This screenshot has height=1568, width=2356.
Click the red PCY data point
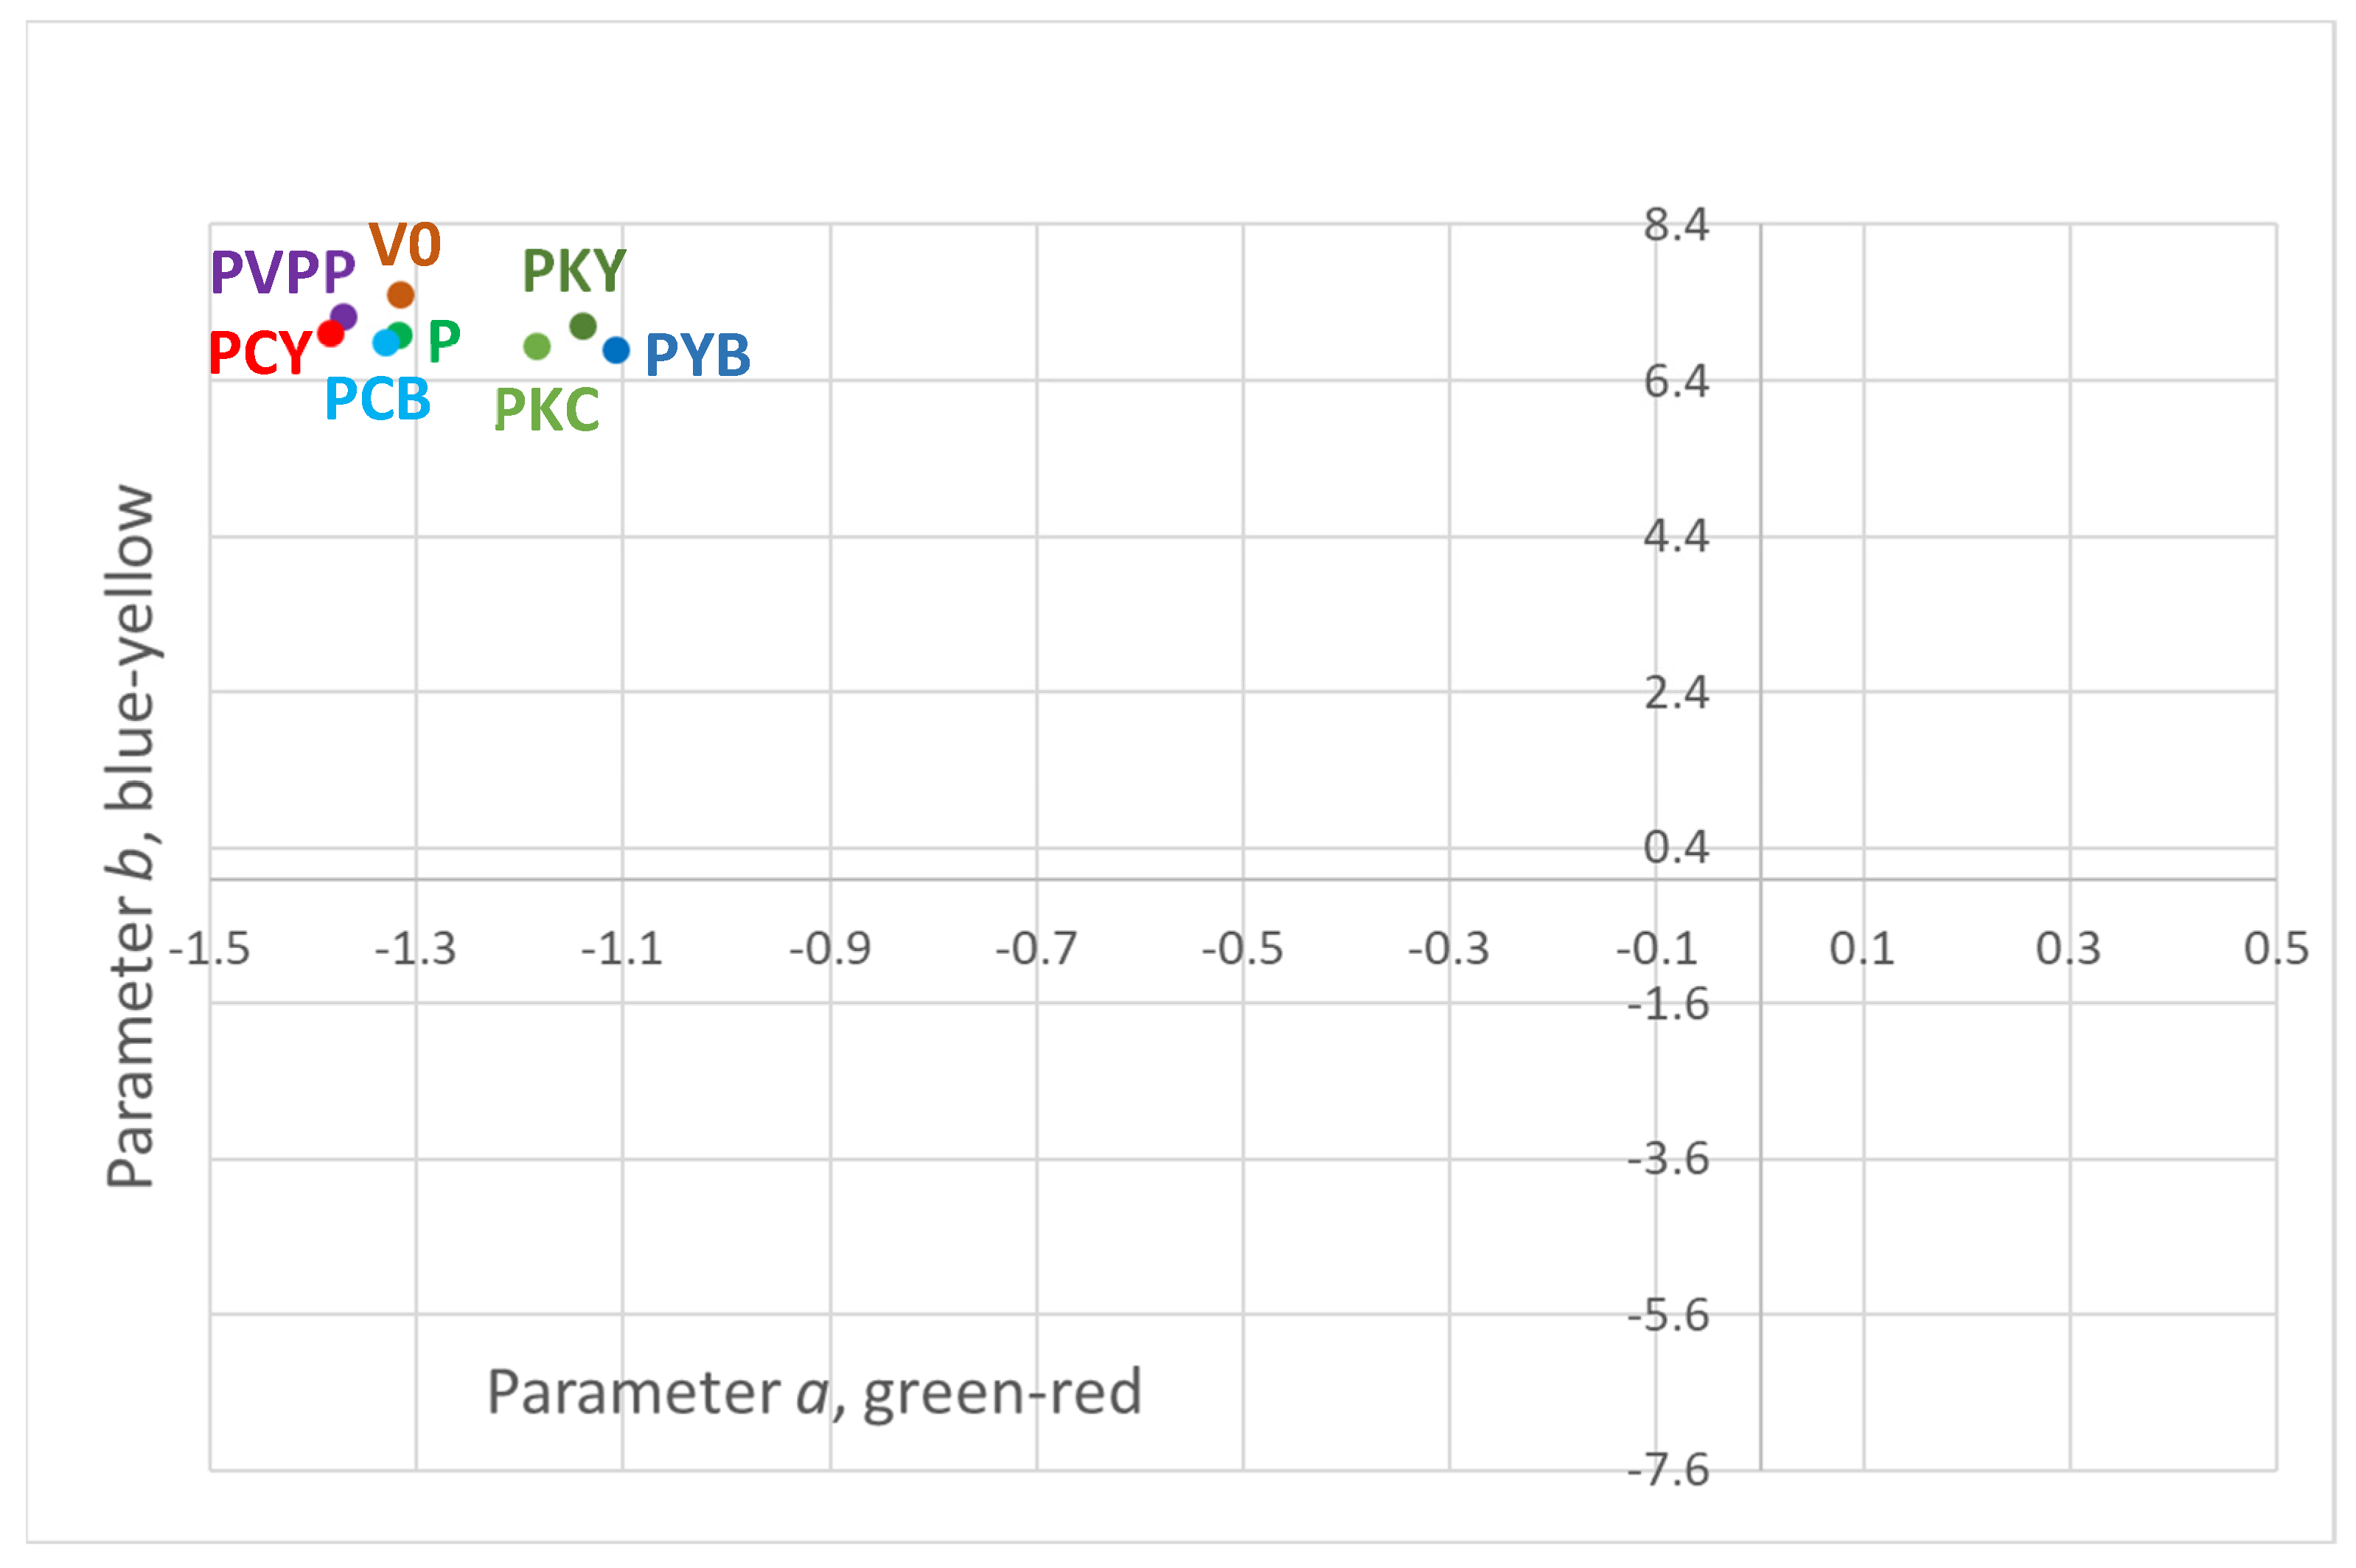(330, 334)
